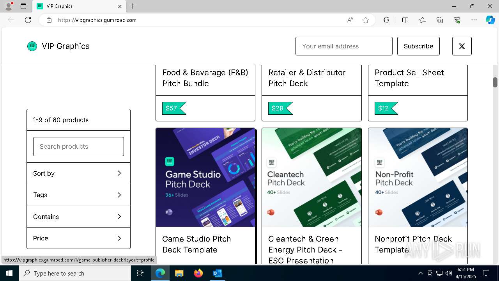Open Nonprofit Pitch Deck Template link
The height and width of the screenshot is (281, 499).
tap(413, 244)
